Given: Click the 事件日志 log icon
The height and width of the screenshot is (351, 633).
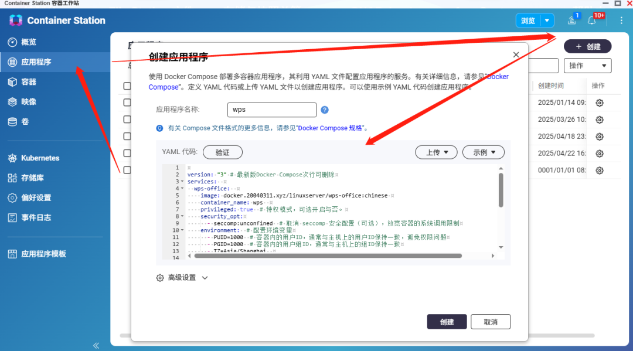Looking at the screenshot, I should pyautogui.click(x=12, y=217).
